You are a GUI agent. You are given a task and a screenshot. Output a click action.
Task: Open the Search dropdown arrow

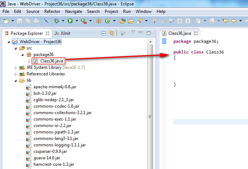[146, 21]
